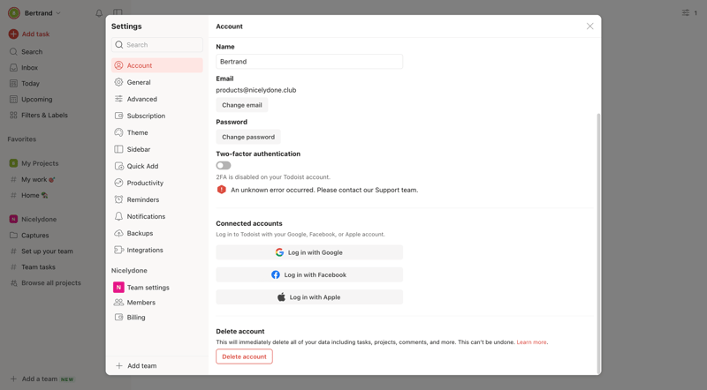This screenshot has width=707, height=390.
Task: Click the Productivity chart icon
Action: 118,183
